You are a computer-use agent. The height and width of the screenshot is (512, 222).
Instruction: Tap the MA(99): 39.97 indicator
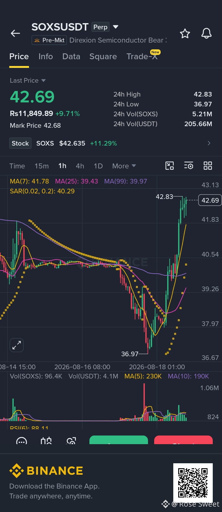125,181
